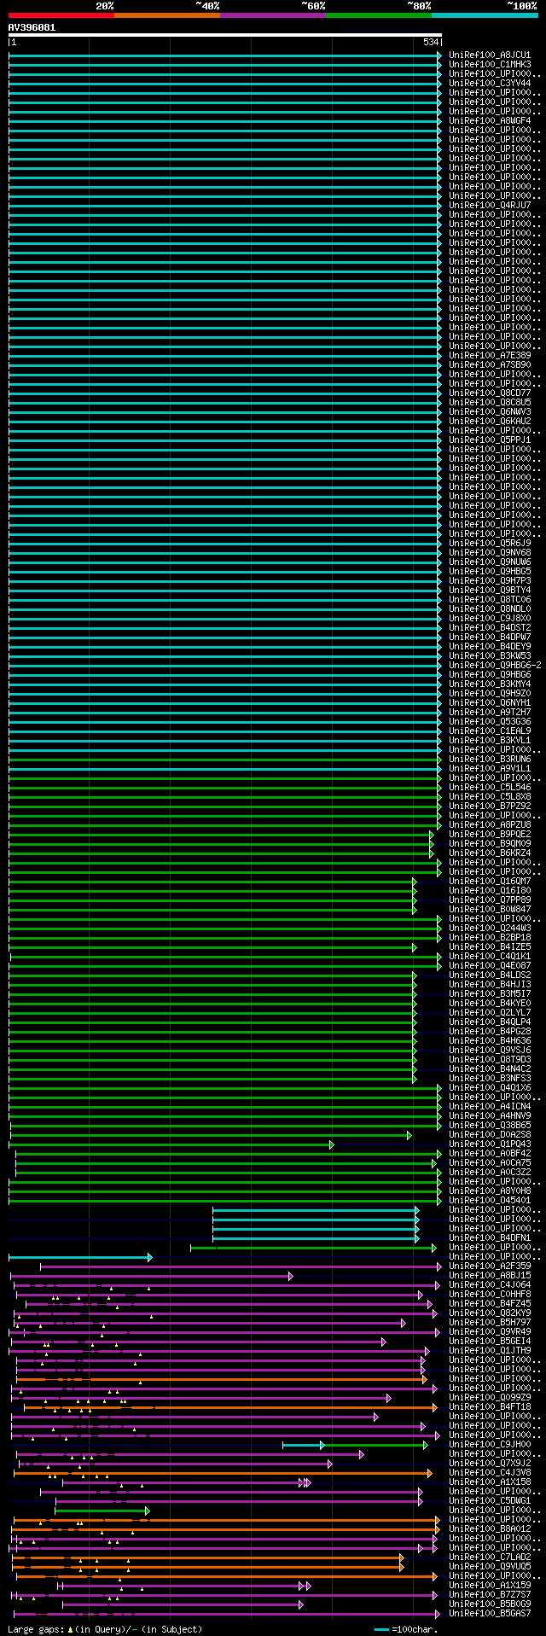Open the UniRef100_C4Q1K1 entry
546x1636 pixels.
[x=490, y=956]
